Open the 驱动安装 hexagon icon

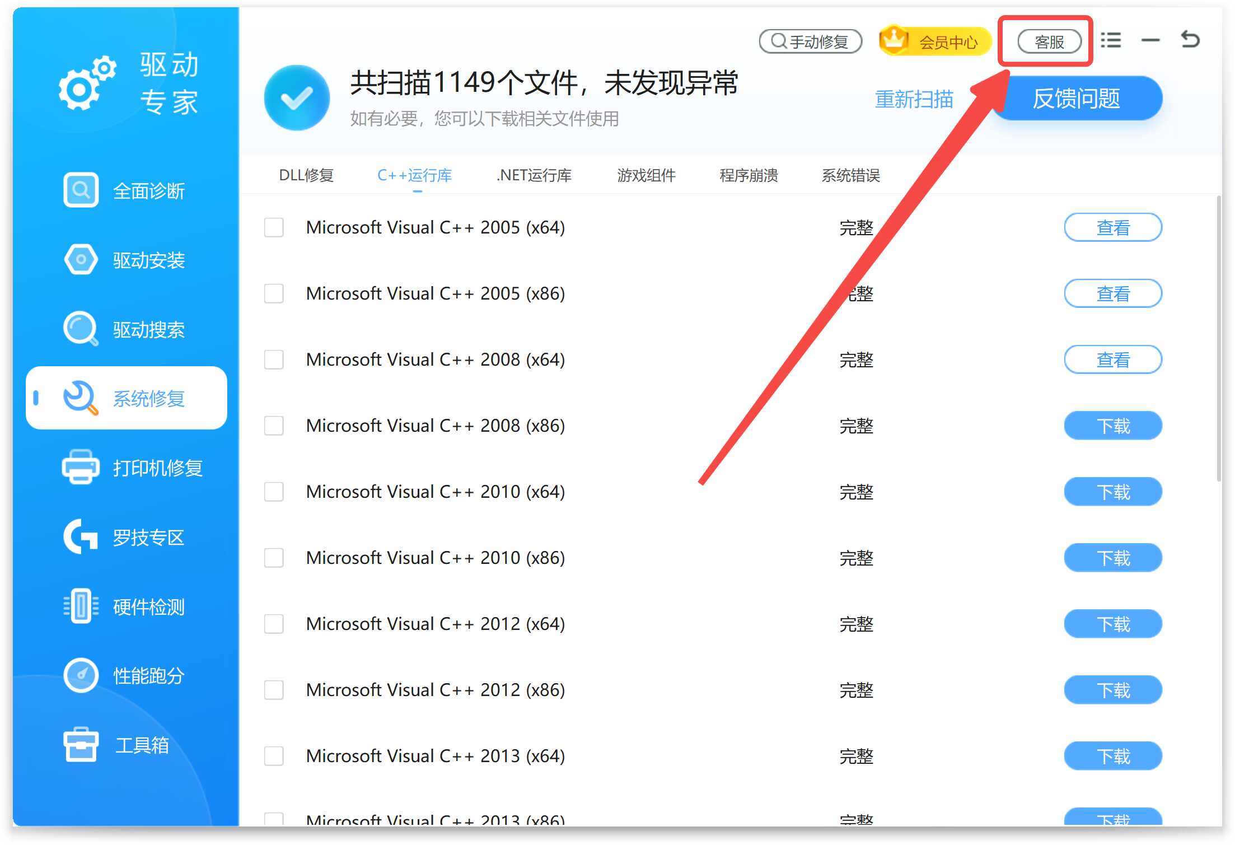[81, 260]
